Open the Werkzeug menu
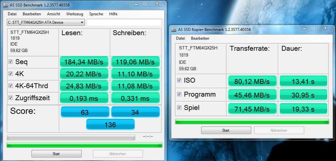Viewport: 336px width, 161px height. (74, 14)
